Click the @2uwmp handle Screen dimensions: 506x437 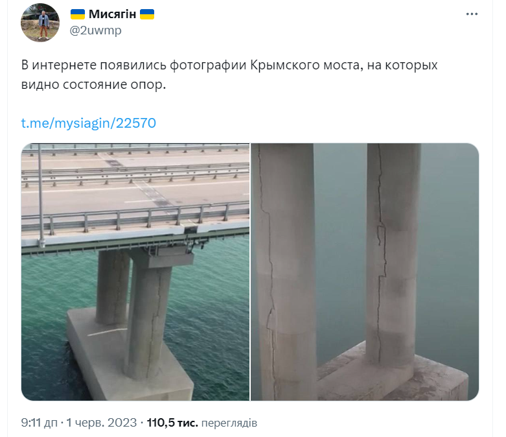(95, 30)
